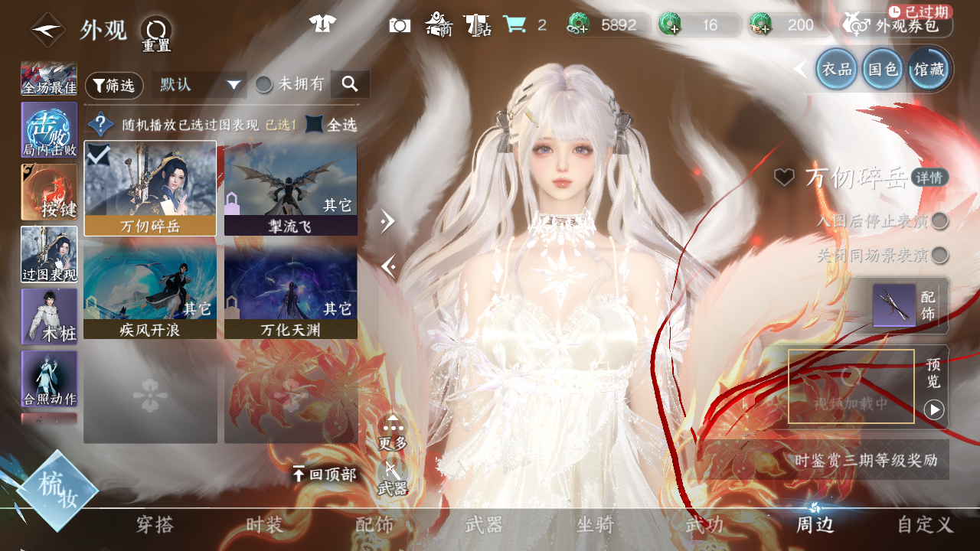980x551 pixels.
Task: Click the search magnifier icon
Action: [350, 84]
